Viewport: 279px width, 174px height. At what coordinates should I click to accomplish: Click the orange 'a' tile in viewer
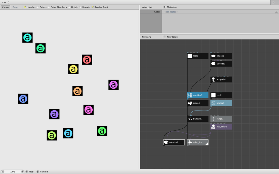77,91
